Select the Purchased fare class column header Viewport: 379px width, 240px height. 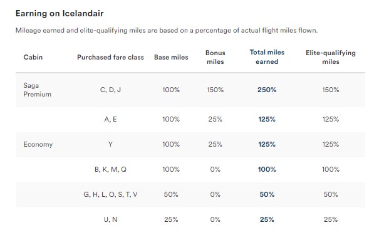(110, 57)
